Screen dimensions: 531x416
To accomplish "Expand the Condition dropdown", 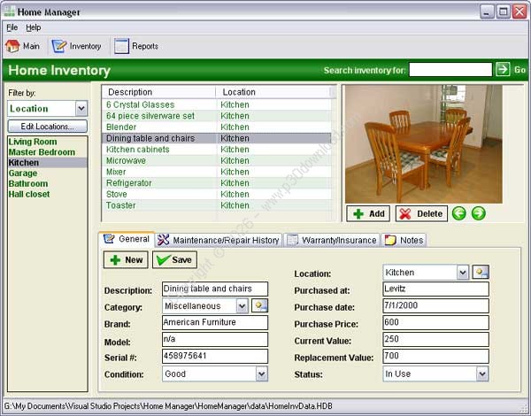I will pos(261,374).
